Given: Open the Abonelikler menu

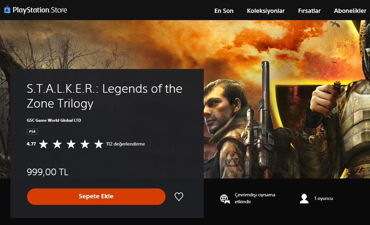Looking at the screenshot, I should point(350,11).
